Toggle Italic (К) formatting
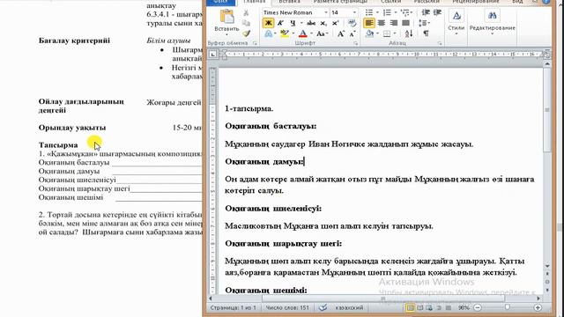Screen dimensions: 564x317 tap(280, 23)
